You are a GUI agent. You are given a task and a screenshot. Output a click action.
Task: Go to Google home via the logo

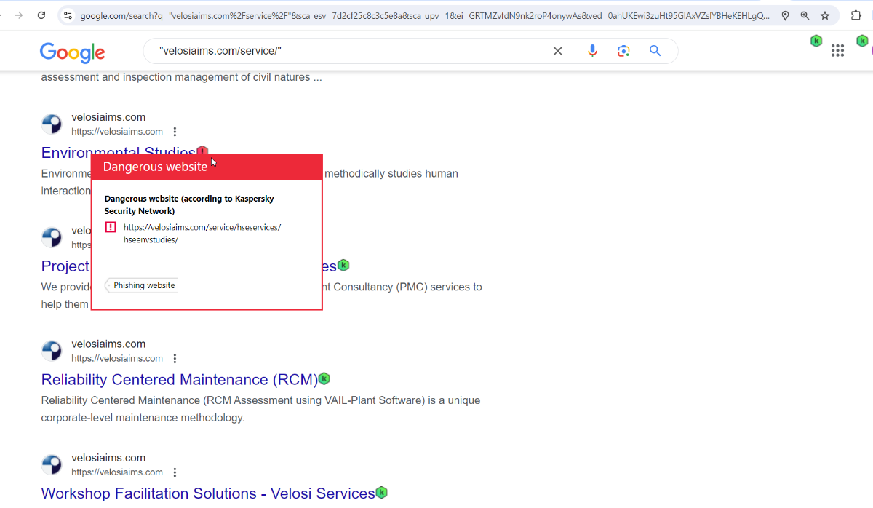[x=73, y=52]
